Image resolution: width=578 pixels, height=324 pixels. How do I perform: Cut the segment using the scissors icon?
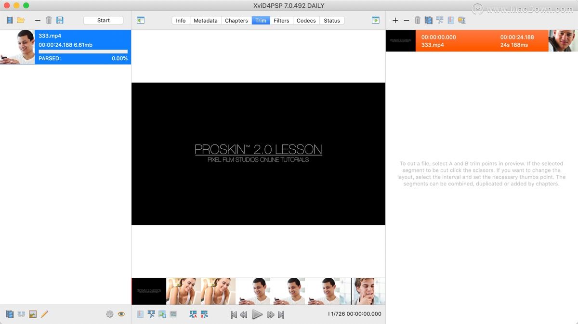coord(440,20)
